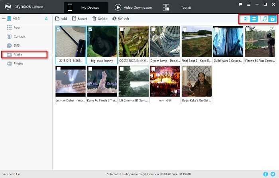Screen dimensions: 279x178
Task: Open the hamburger menu
Action: [249, 4]
